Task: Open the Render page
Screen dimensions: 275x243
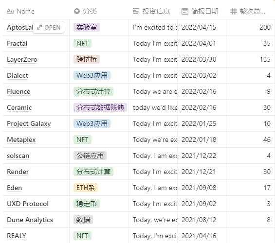Action: click(18, 172)
